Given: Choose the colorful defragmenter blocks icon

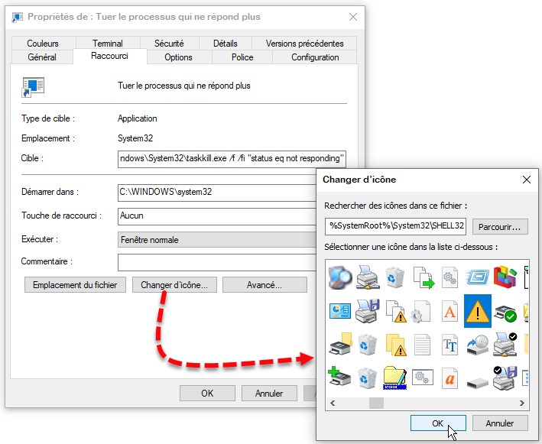Looking at the screenshot, I should (504, 277).
